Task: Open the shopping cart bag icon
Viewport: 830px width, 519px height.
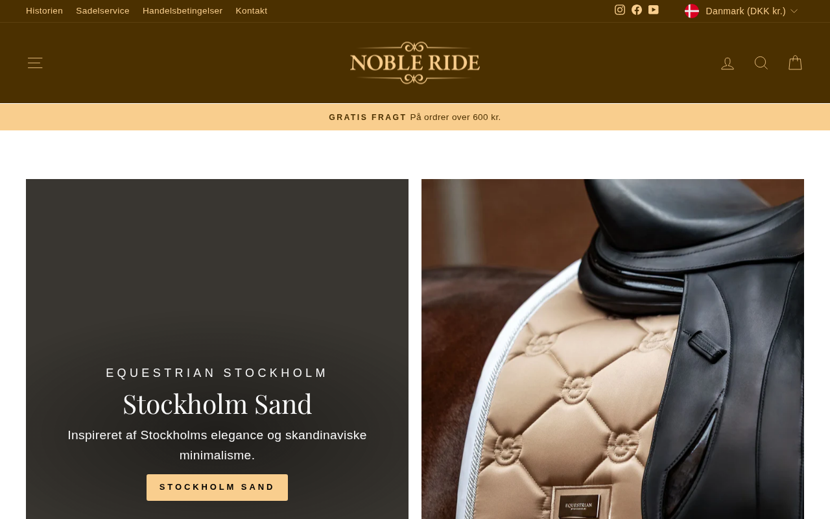Action: coord(795,63)
